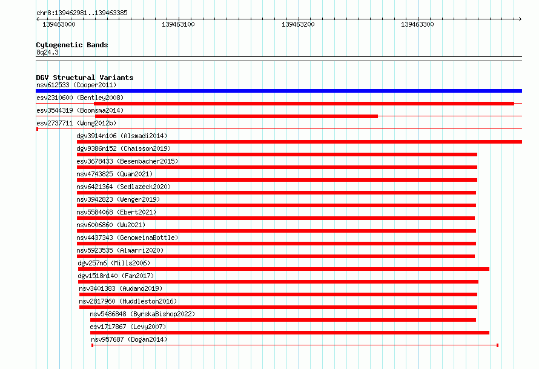Screen dimensions: 539x369
Task: Click the nsv3942823 red variant bar
Action: (x=276, y=205)
